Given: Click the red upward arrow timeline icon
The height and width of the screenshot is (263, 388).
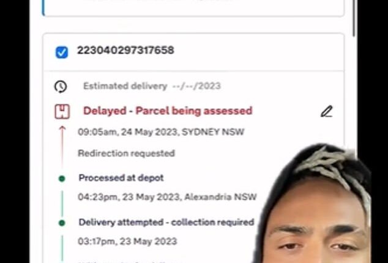Looking at the screenshot, I should [x=62, y=145].
